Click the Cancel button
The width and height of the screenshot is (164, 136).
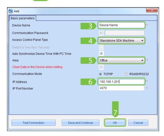(x=138, y=123)
